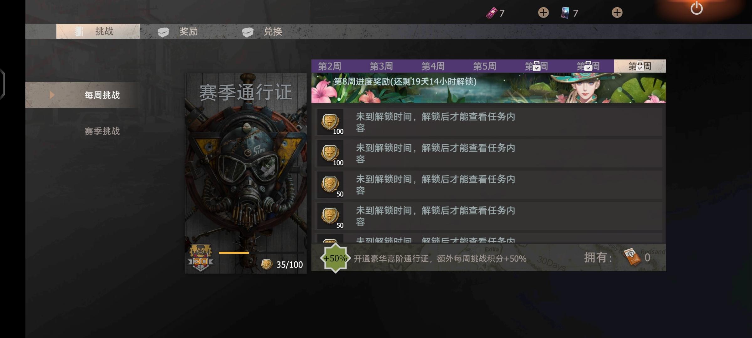The width and height of the screenshot is (752, 338).
Task: Open the 挑战 tab
Action: point(98,31)
